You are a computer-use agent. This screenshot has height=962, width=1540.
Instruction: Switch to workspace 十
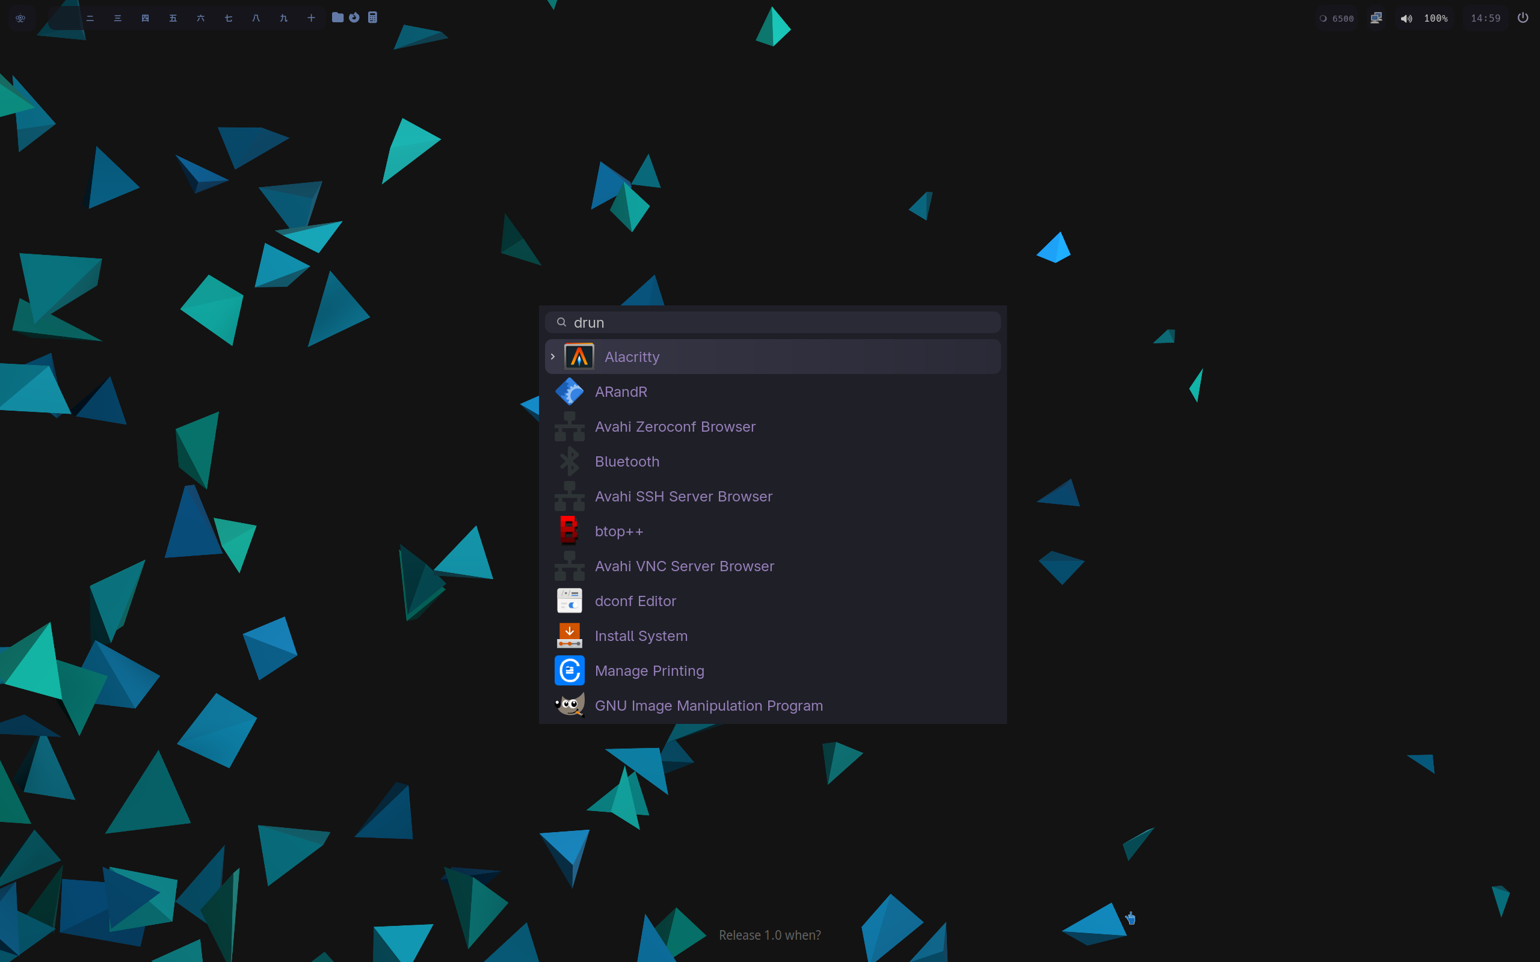(311, 18)
